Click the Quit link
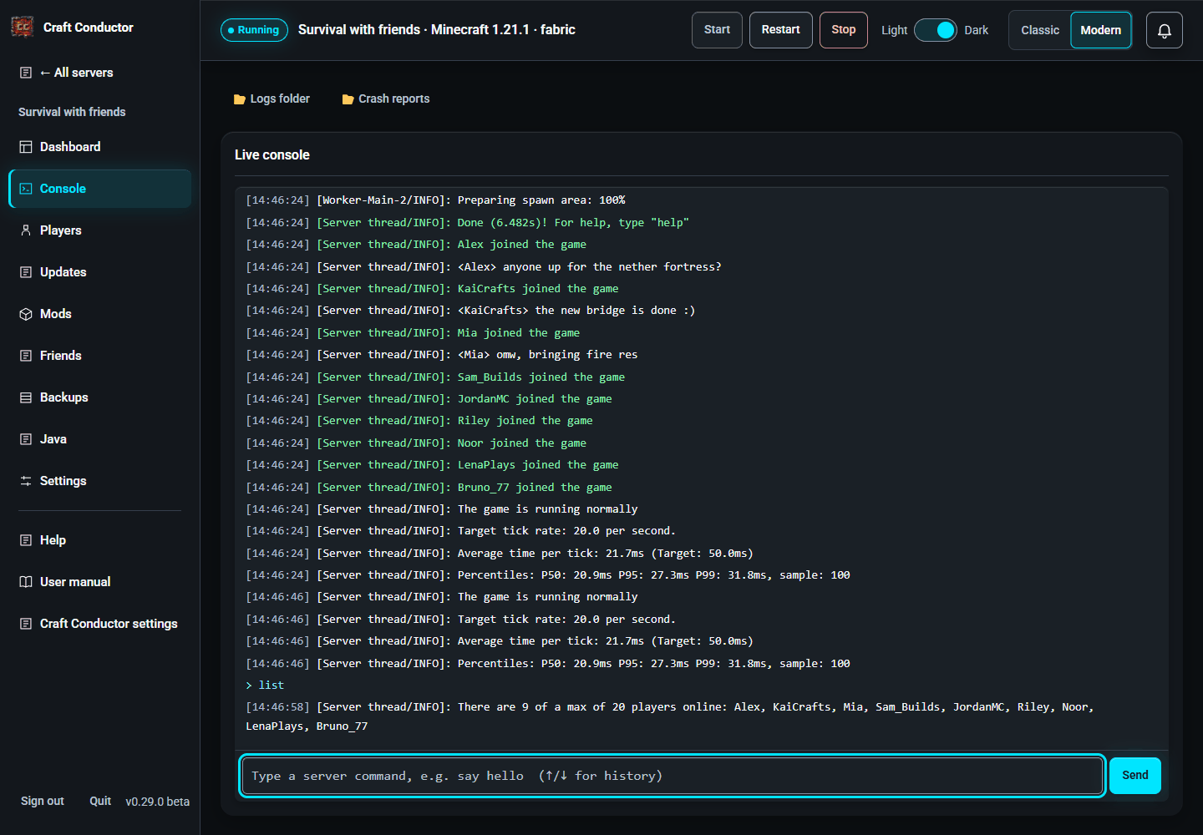The height and width of the screenshot is (835, 1203). [100, 801]
